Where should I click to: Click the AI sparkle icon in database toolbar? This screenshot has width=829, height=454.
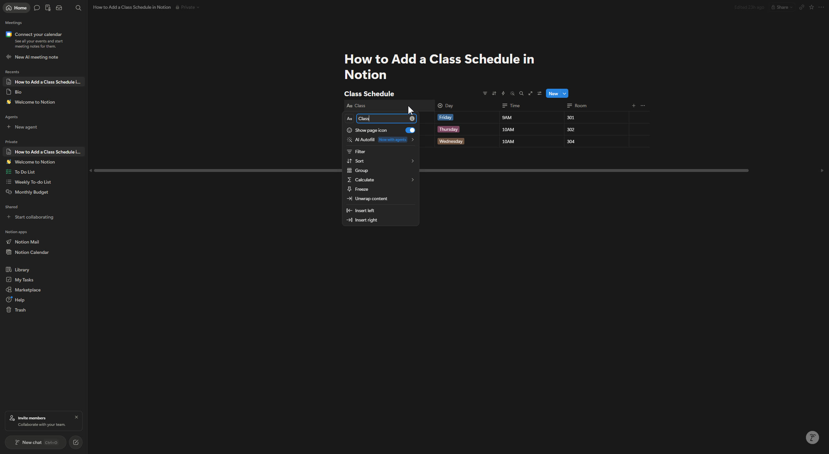tap(512, 94)
